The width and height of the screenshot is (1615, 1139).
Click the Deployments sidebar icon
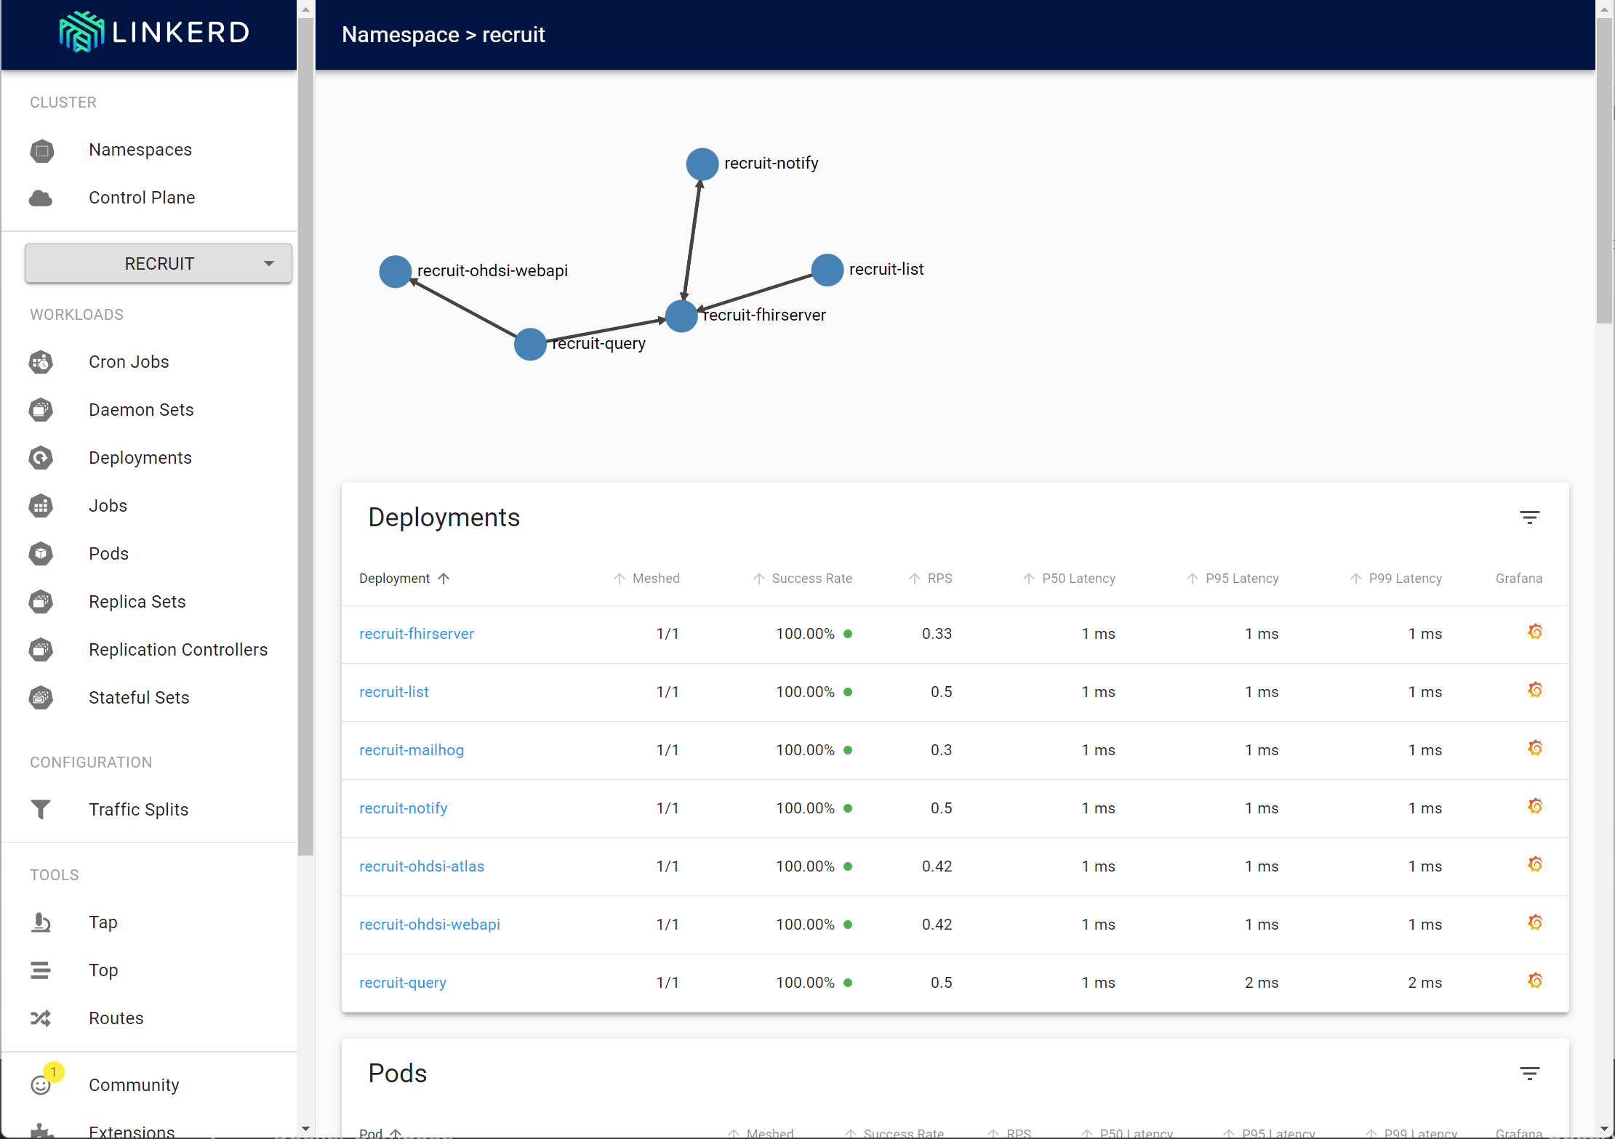pos(41,458)
